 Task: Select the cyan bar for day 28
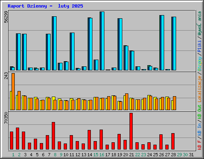(174, 43)
